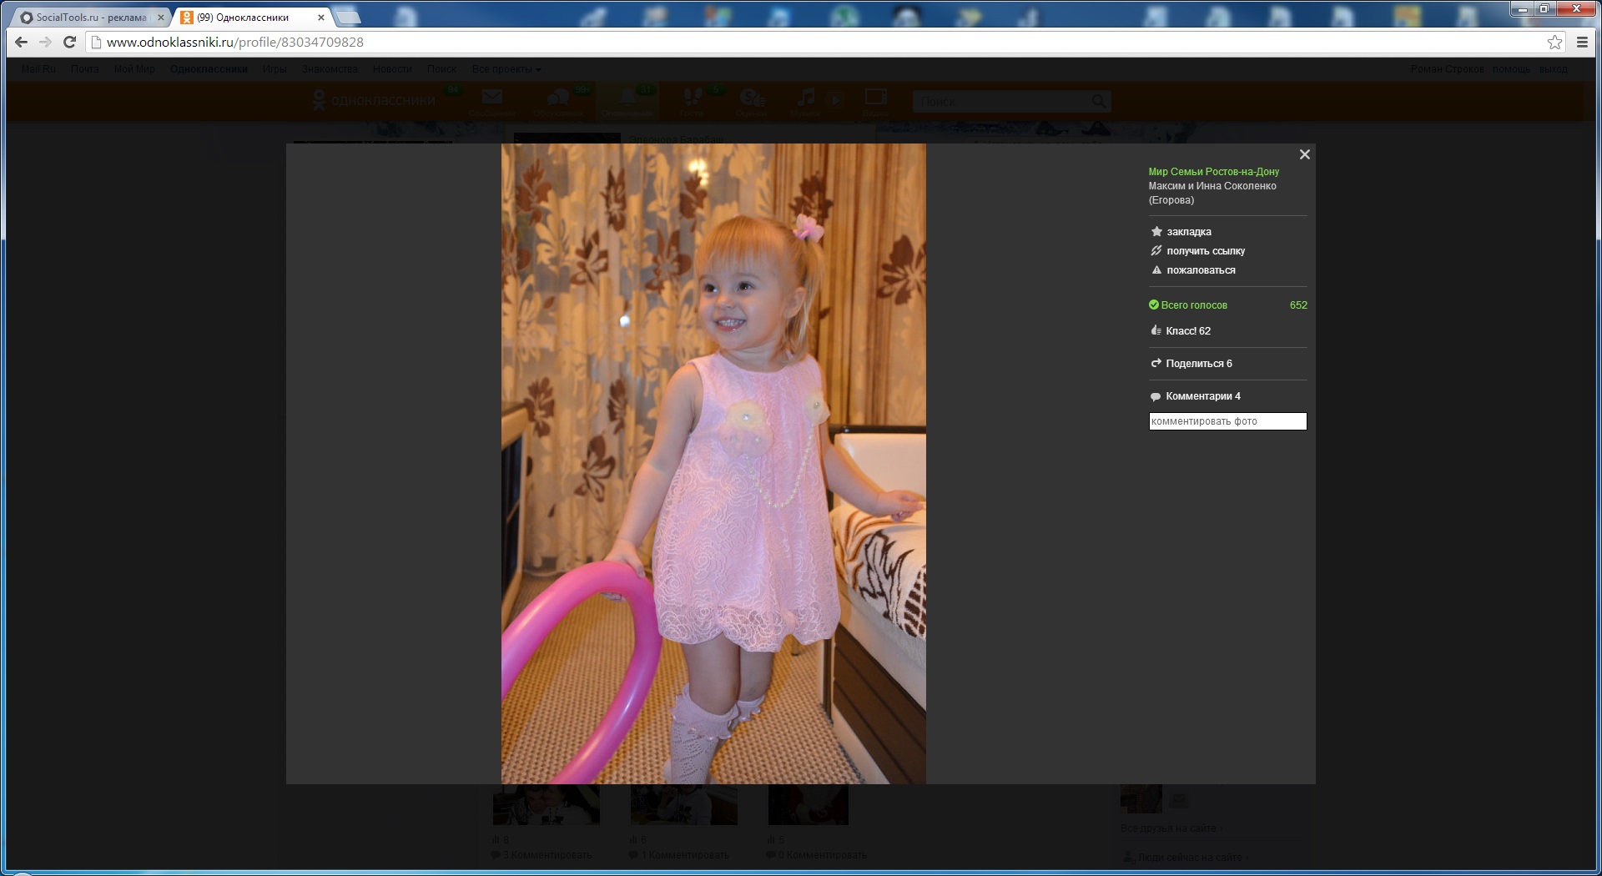The width and height of the screenshot is (1602, 876).
Task: Expand the Все проекты dropdown
Action: tap(506, 69)
